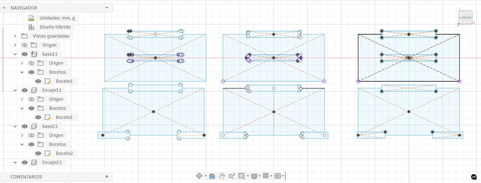Viewport: 481px width, 183px height.
Task: Open Display Settings monitor icon
Action: [x=254, y=176]
